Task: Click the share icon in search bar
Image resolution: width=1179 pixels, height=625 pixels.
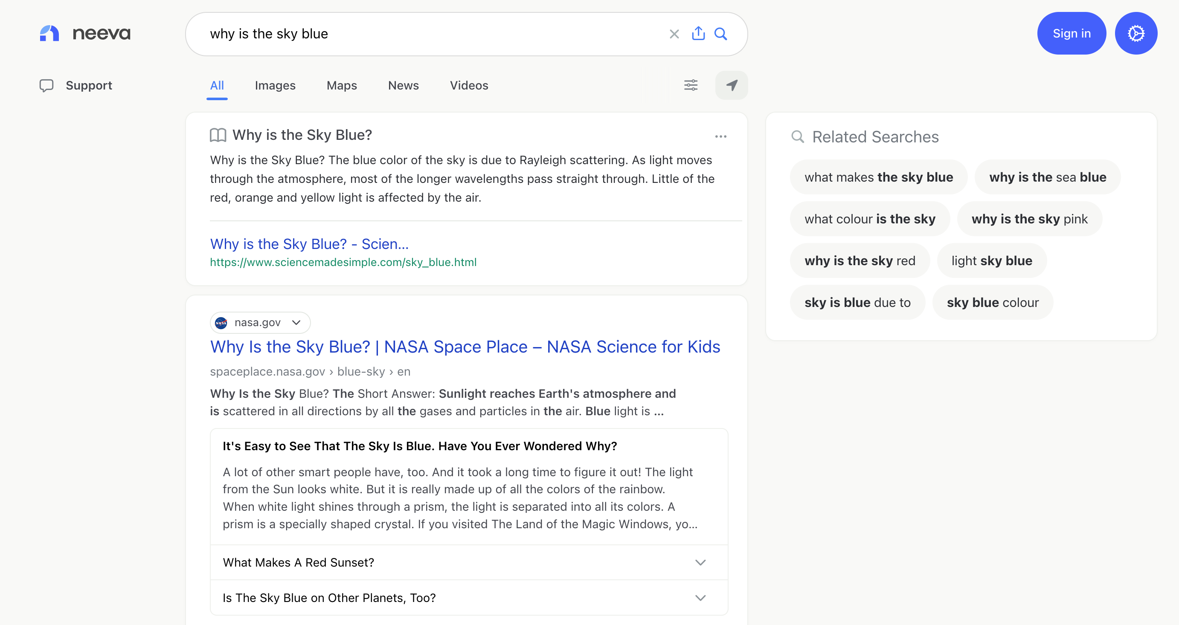Action: pyautogui.click(x=698, y=33)
